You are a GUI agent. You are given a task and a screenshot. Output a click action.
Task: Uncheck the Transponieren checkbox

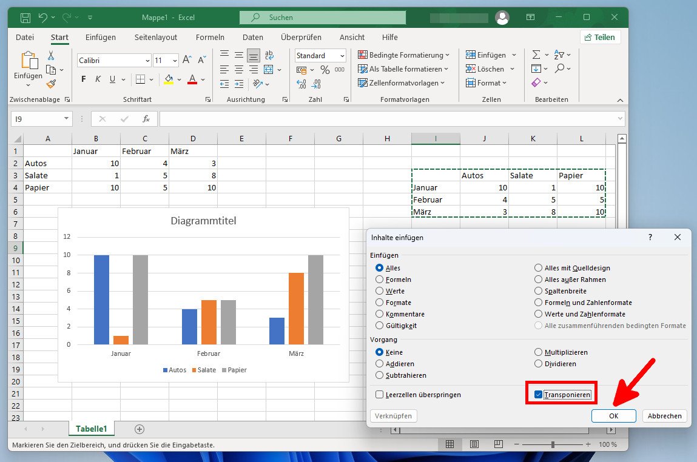coord(537,394)
